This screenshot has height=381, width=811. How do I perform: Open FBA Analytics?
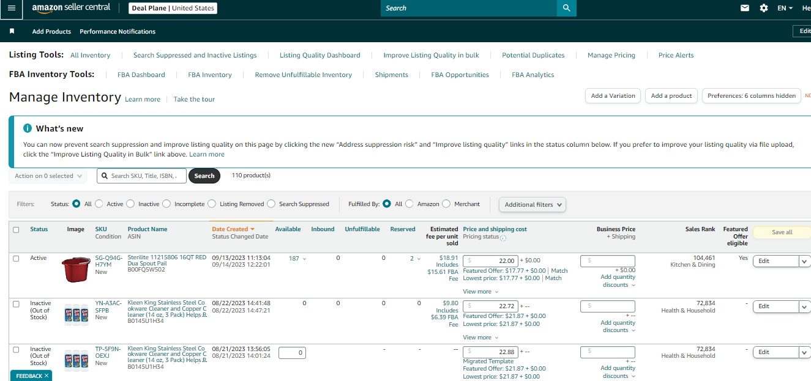point(533,75)
